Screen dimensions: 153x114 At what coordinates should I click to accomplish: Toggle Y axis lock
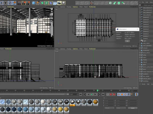coord(5,3)
